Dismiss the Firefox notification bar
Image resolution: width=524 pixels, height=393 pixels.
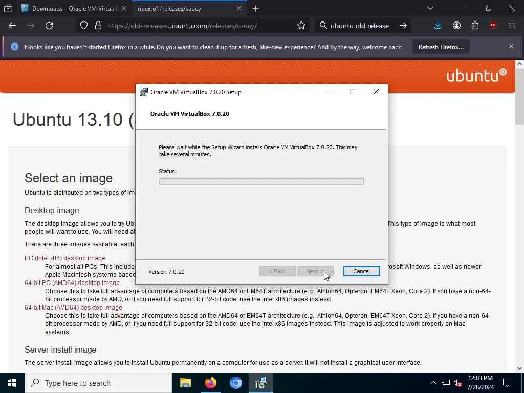point(511,47)
